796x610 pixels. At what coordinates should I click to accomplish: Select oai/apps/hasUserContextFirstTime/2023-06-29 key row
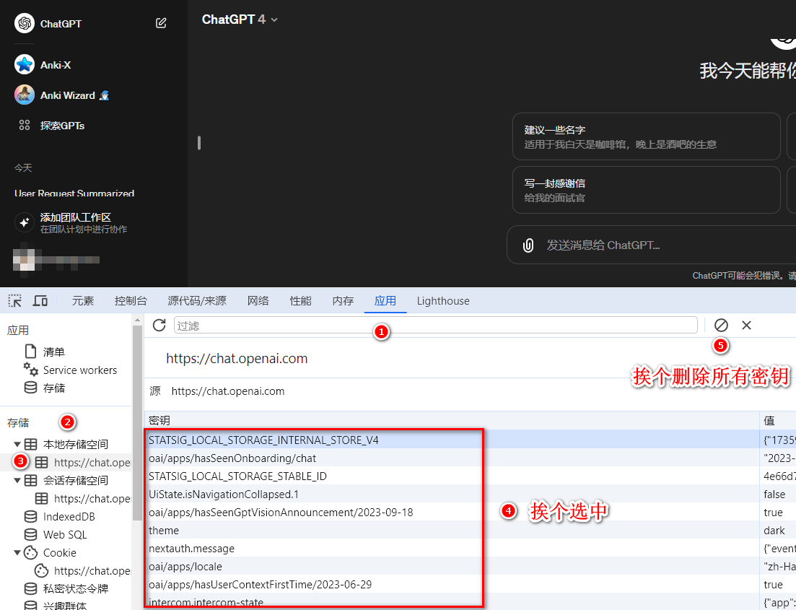[x=452, y=585]
